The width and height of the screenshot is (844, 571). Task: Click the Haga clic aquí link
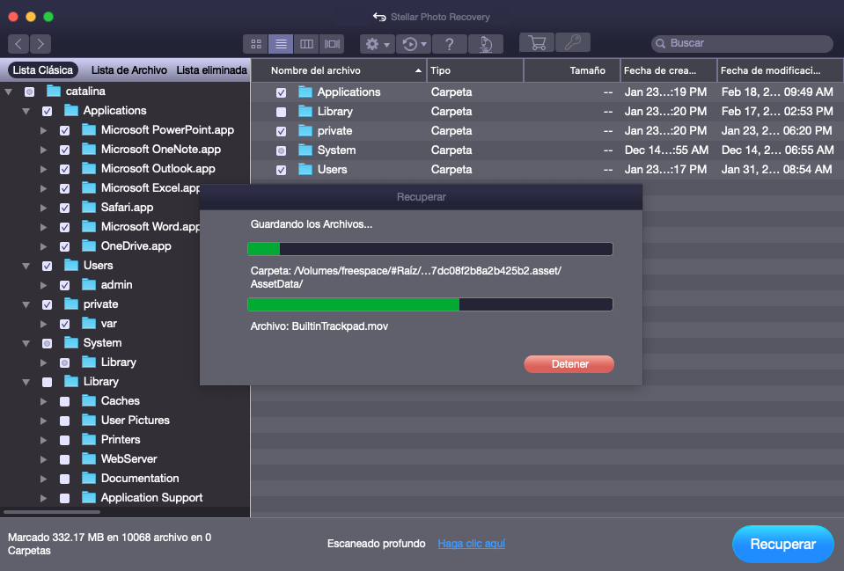tap(472, 544)
